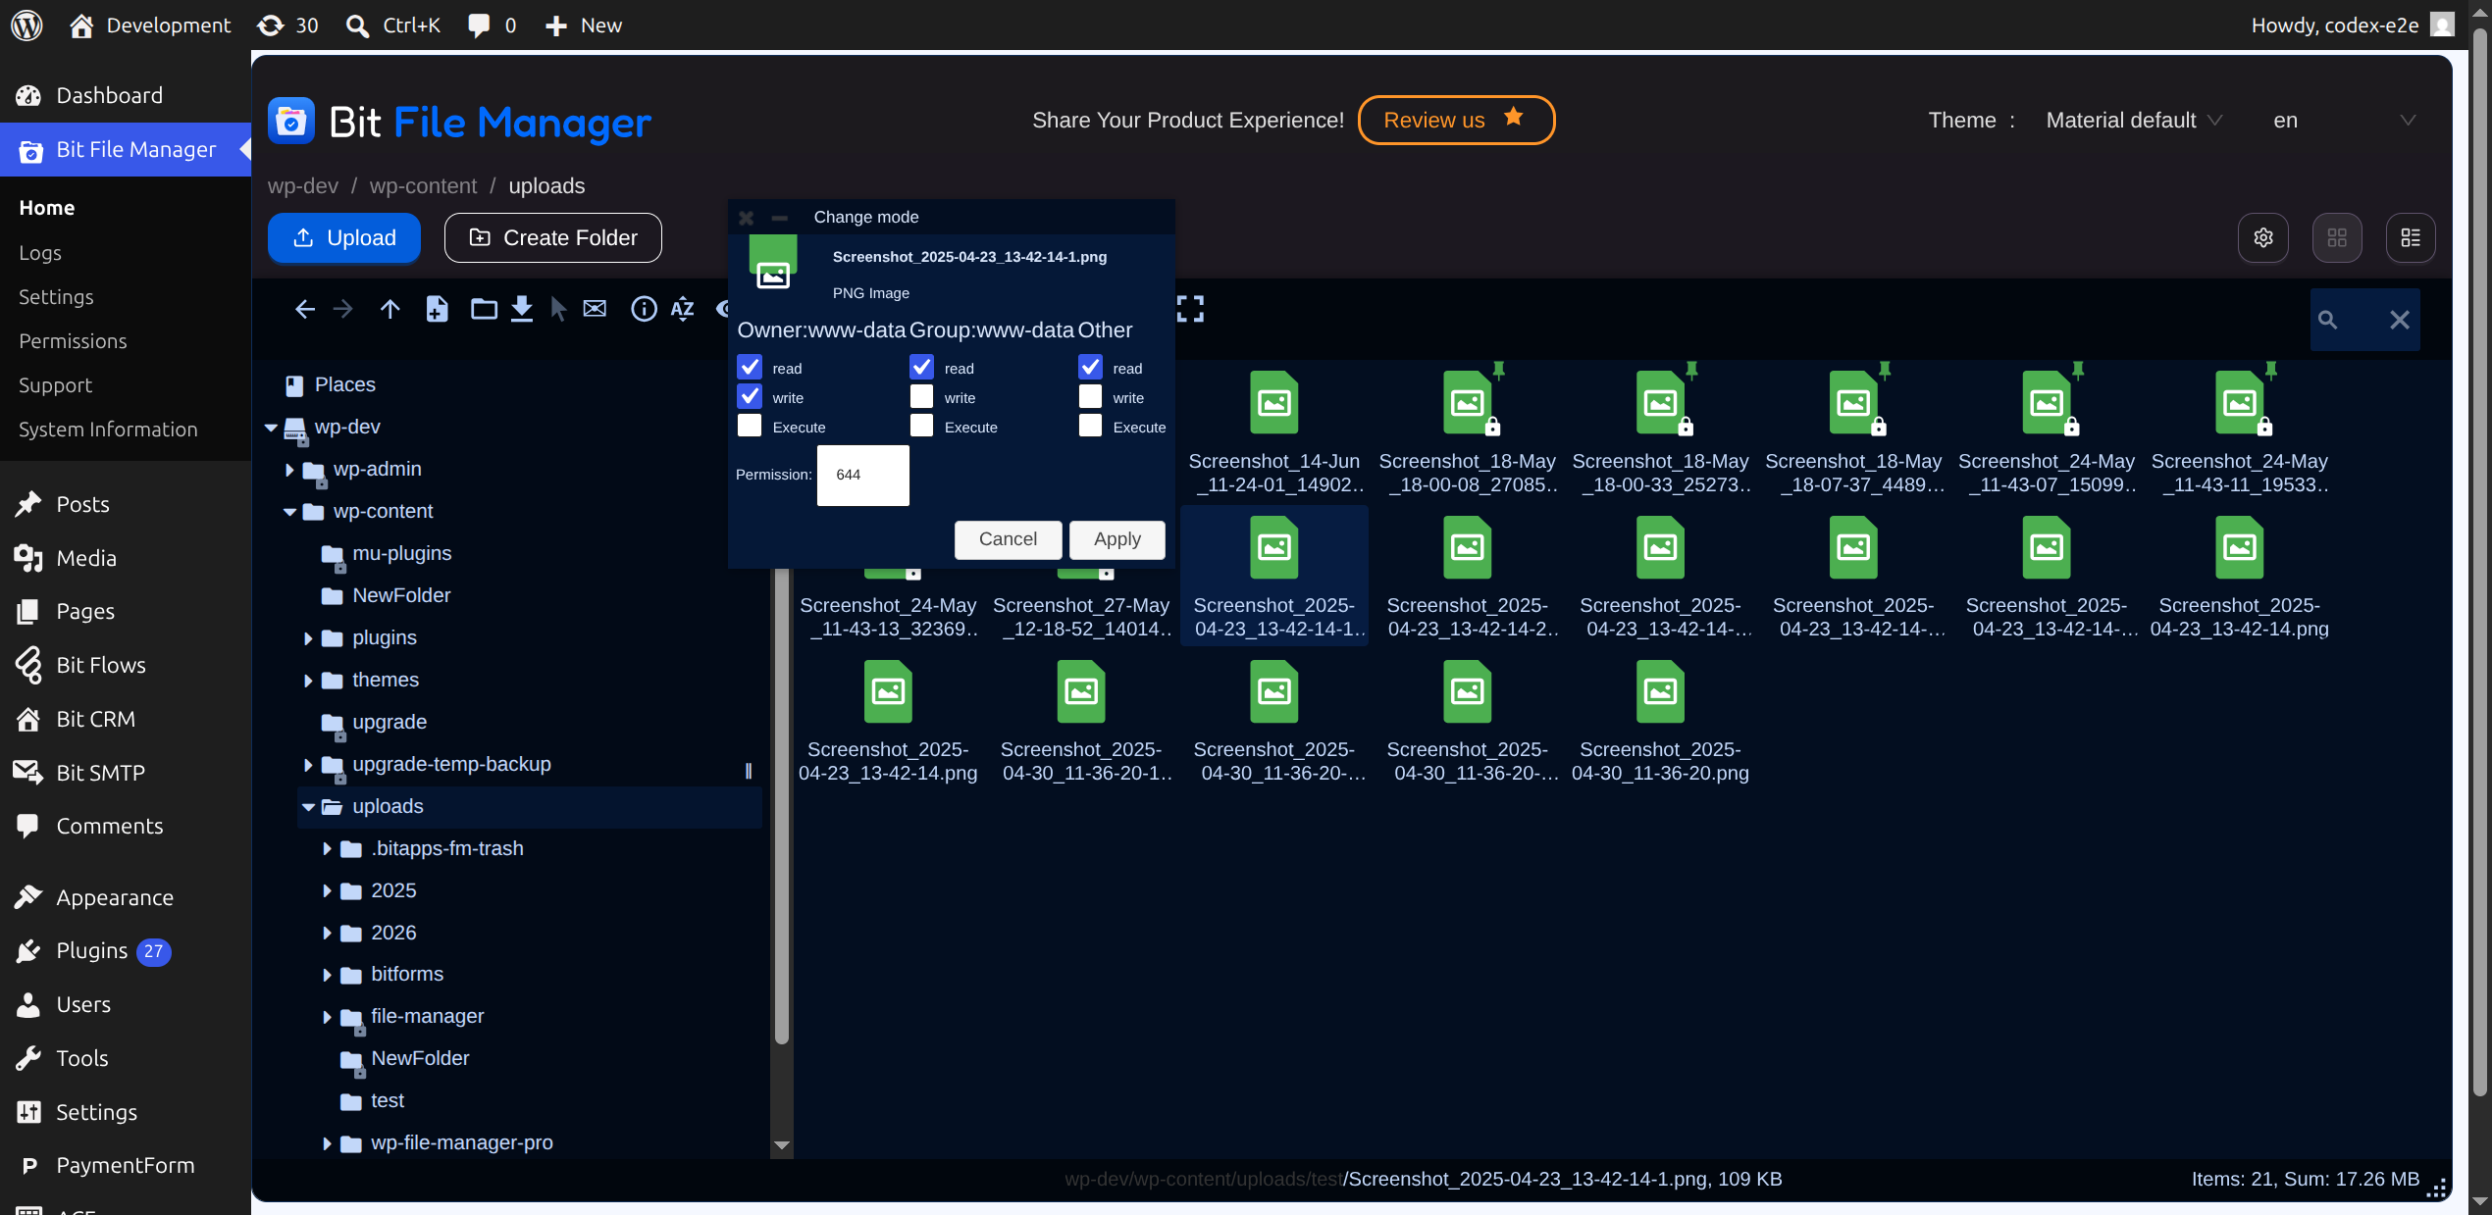Expand the 2025 folder arrow

[327, 891]
